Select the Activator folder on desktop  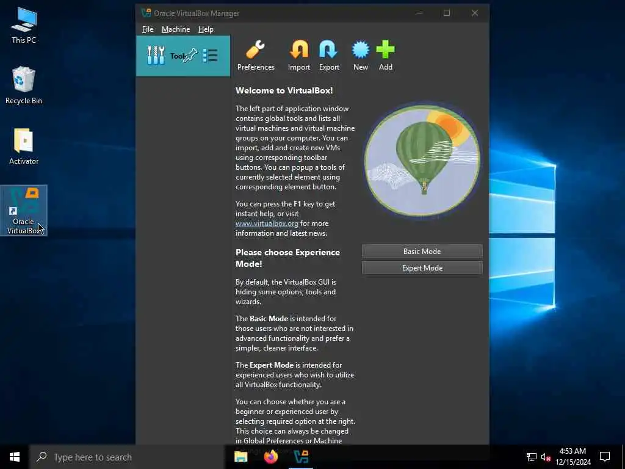(24, 147)
